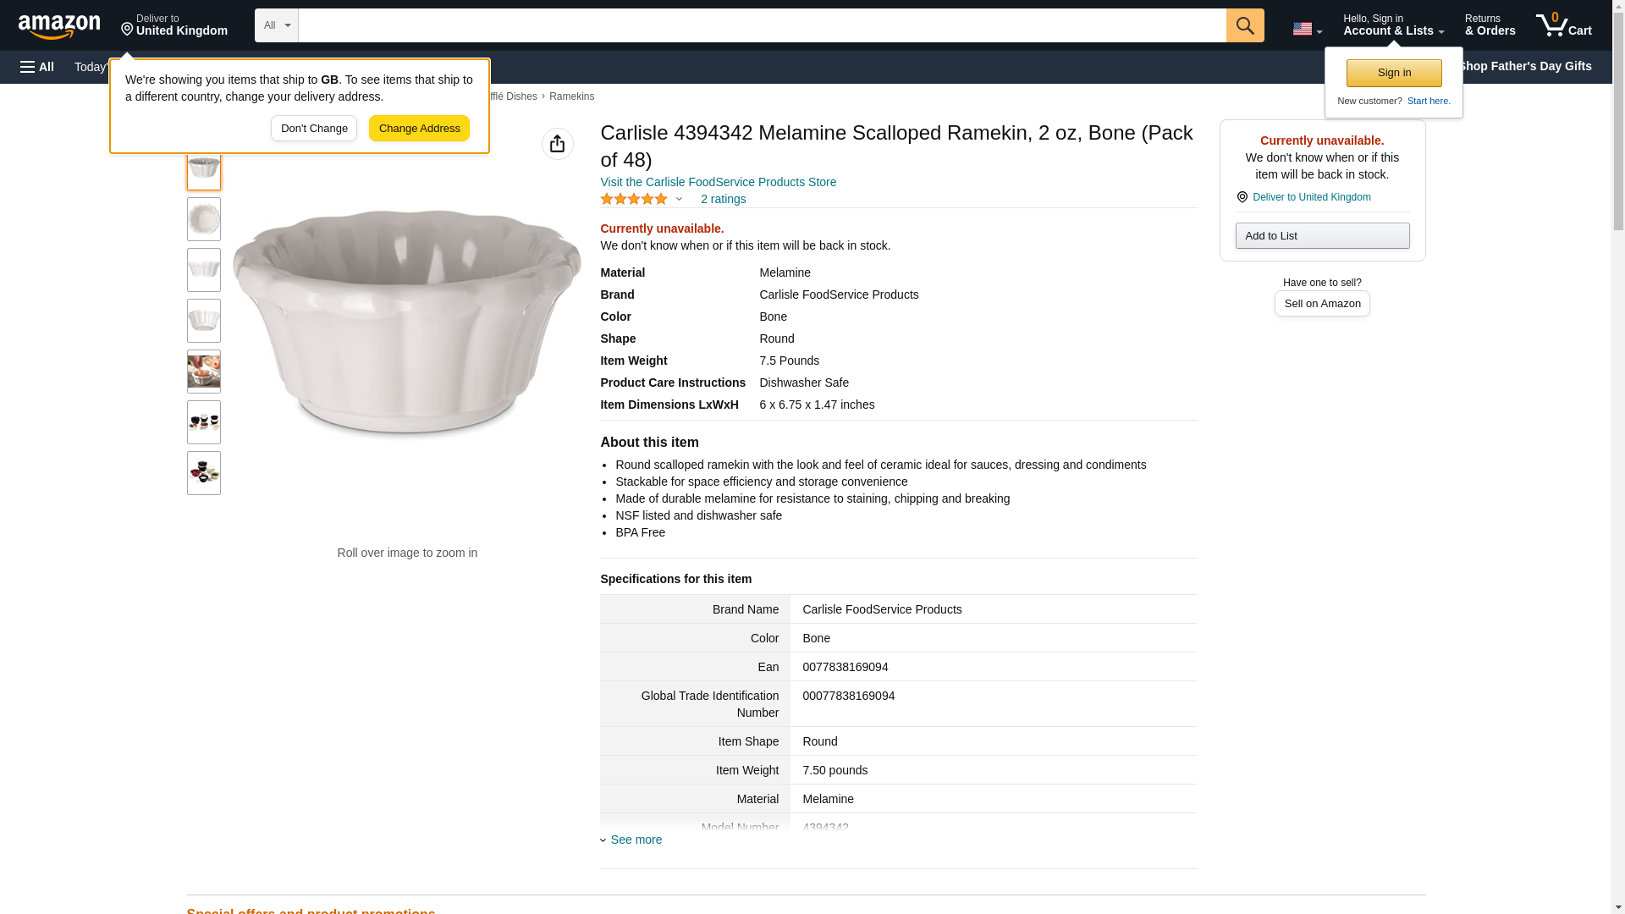Click Add to List button
The image size is (1625, 914).
[x=1322, y=235]
